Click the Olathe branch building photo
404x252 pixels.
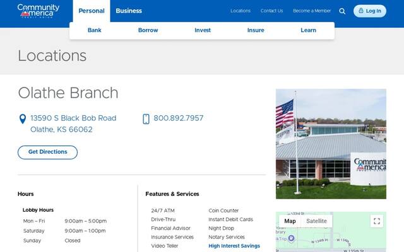[331, 144]
